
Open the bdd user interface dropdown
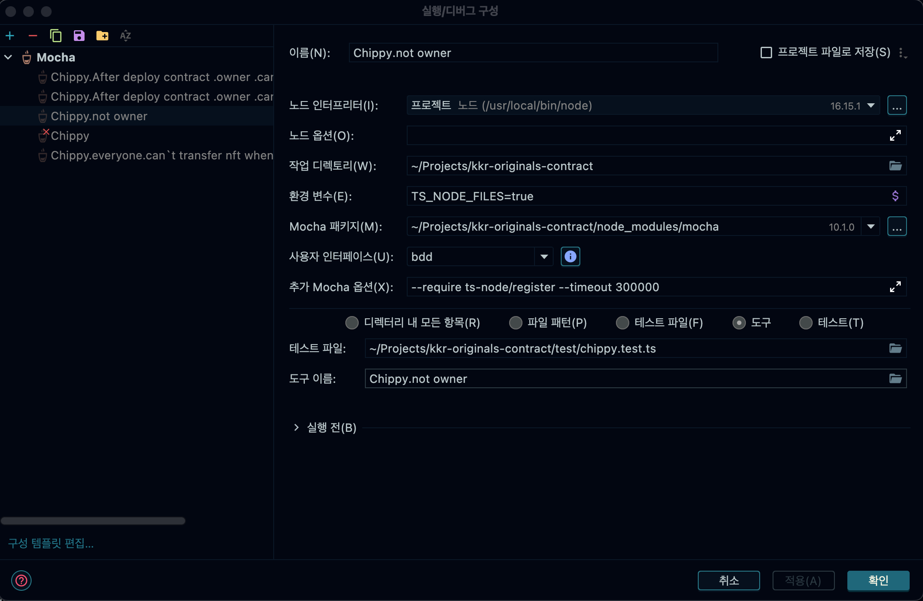pos(544,257)
